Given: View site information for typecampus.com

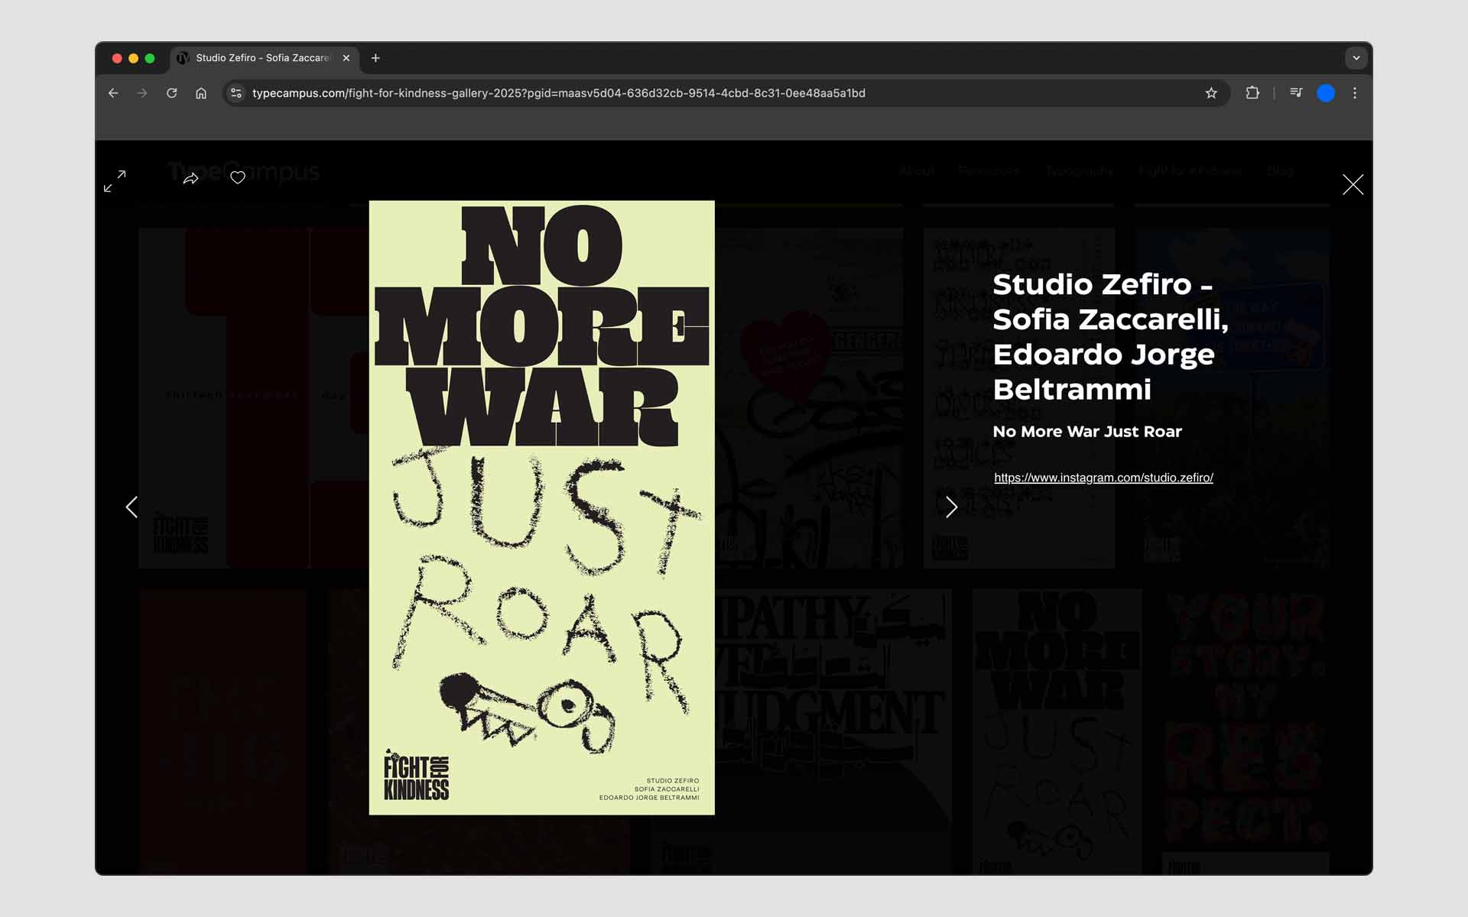Looking at the screenshot, I should point(236,93).
